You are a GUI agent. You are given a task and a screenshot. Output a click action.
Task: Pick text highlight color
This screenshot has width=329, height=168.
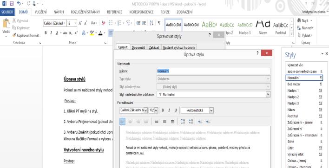pos(92,33)
